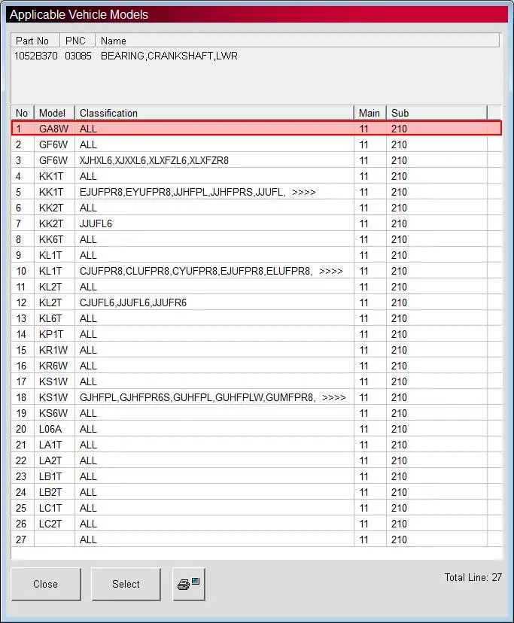Select row 26 model LC2T
514x623 pixels.
pos(257,524)
